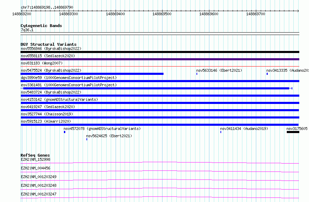Click ruler position 148869600
Image resolution: width=309 pixels, height=202 pixels.
(x=209, y=14)
